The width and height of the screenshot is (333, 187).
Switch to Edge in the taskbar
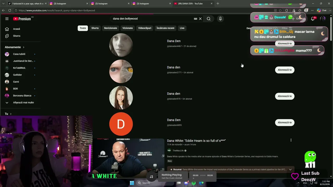201,183
